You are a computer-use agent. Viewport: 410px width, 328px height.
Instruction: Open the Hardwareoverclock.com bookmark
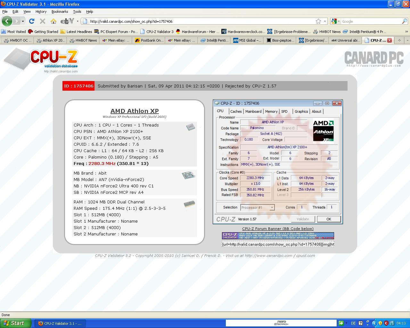243,32
